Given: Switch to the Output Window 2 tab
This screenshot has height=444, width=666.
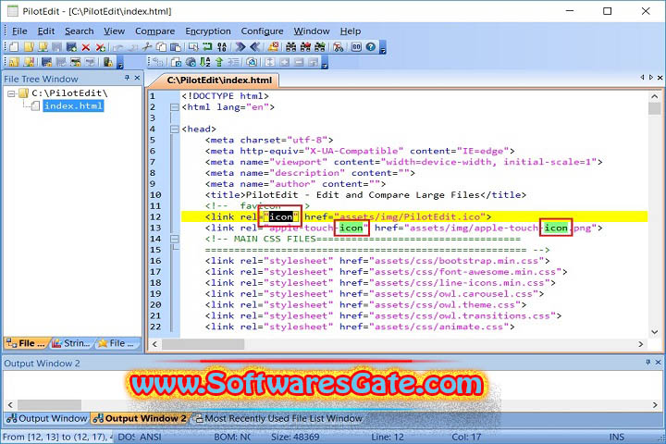Looking at the screenshot, I should 141,418.
